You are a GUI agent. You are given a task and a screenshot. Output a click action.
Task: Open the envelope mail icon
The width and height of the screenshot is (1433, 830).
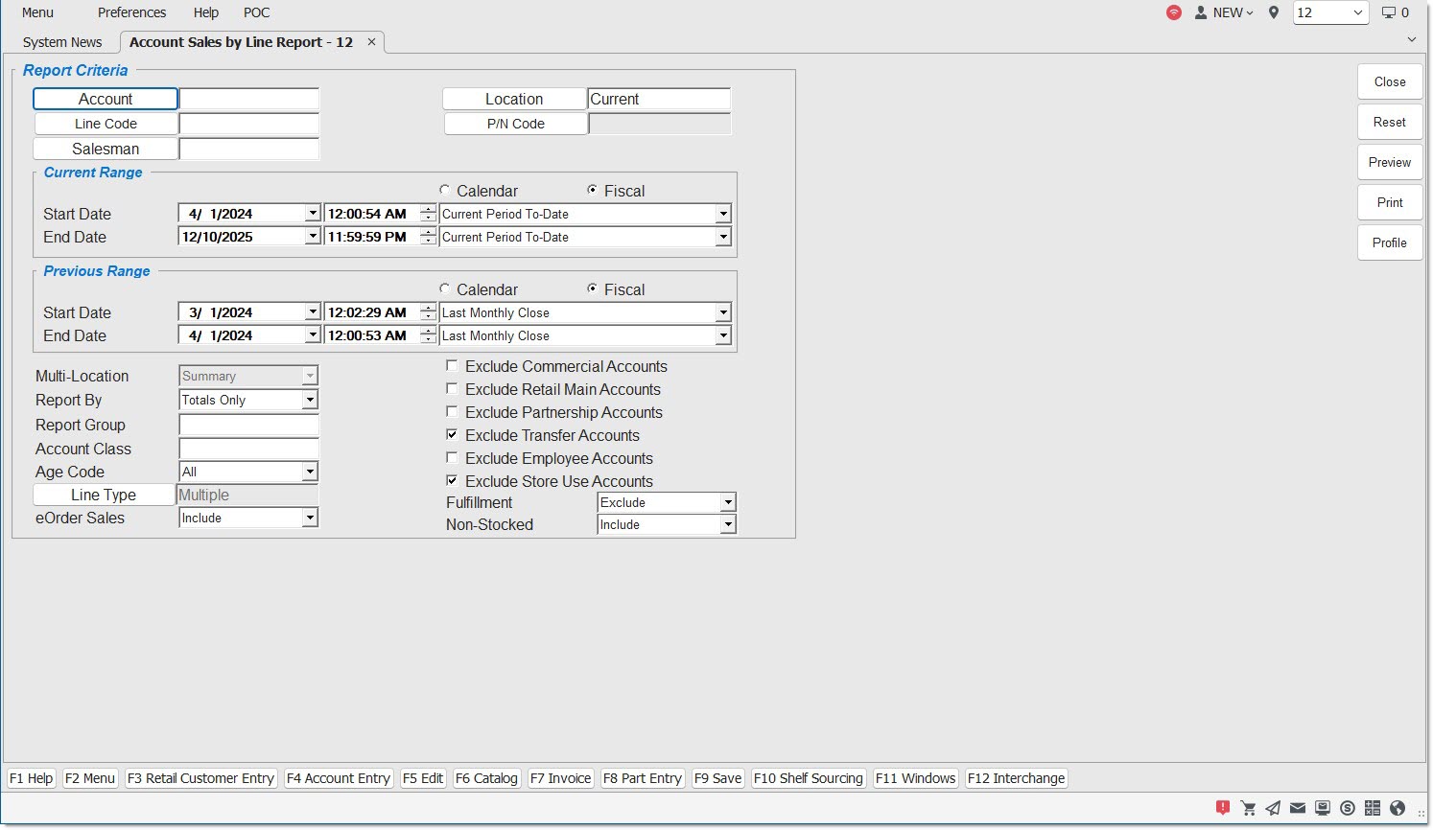(x=1297, y=808)
